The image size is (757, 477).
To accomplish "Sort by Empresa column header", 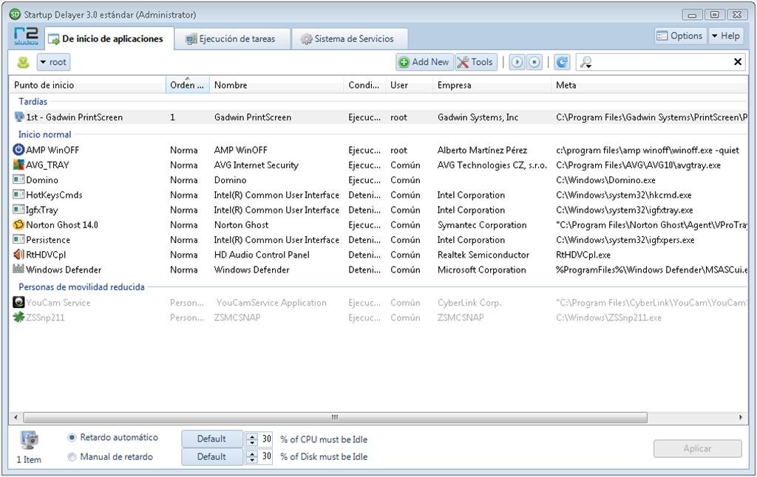I will pos(492,85).
